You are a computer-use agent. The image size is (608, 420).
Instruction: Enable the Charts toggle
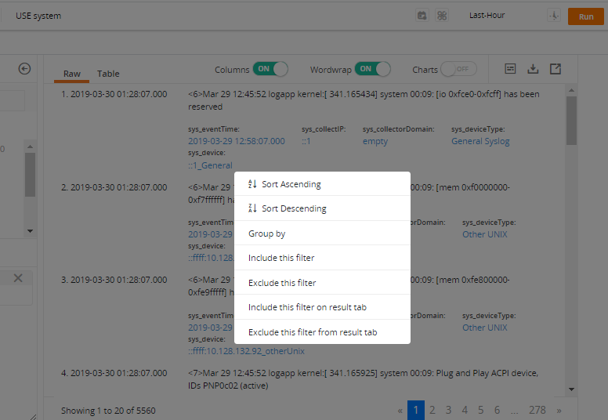458,69
